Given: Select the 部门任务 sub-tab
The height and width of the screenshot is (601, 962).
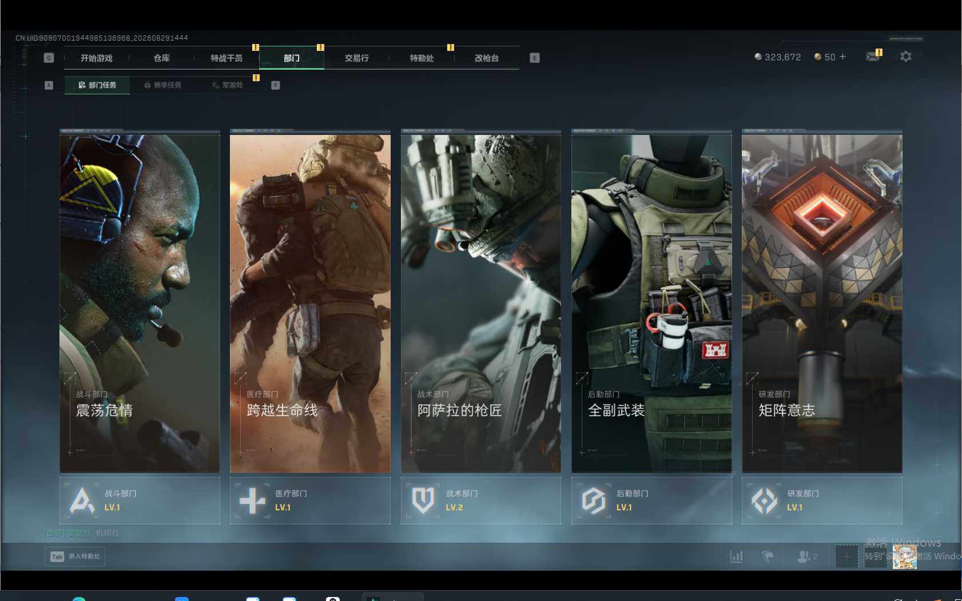Looking at the screenshot, I should 97,85.
